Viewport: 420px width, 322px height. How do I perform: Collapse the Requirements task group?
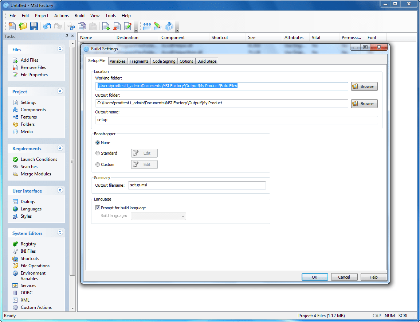pos(60,148)
